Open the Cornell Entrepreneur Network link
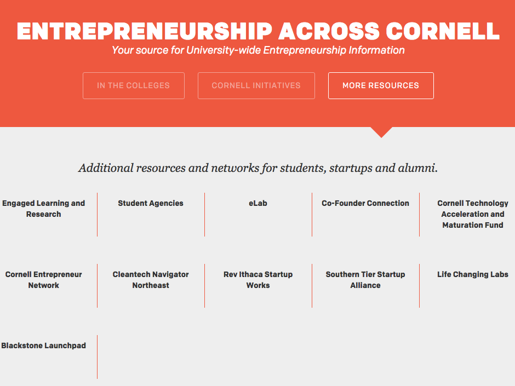Screen dimensions: 515x386 pyautogui.click(x=44, y=280)
